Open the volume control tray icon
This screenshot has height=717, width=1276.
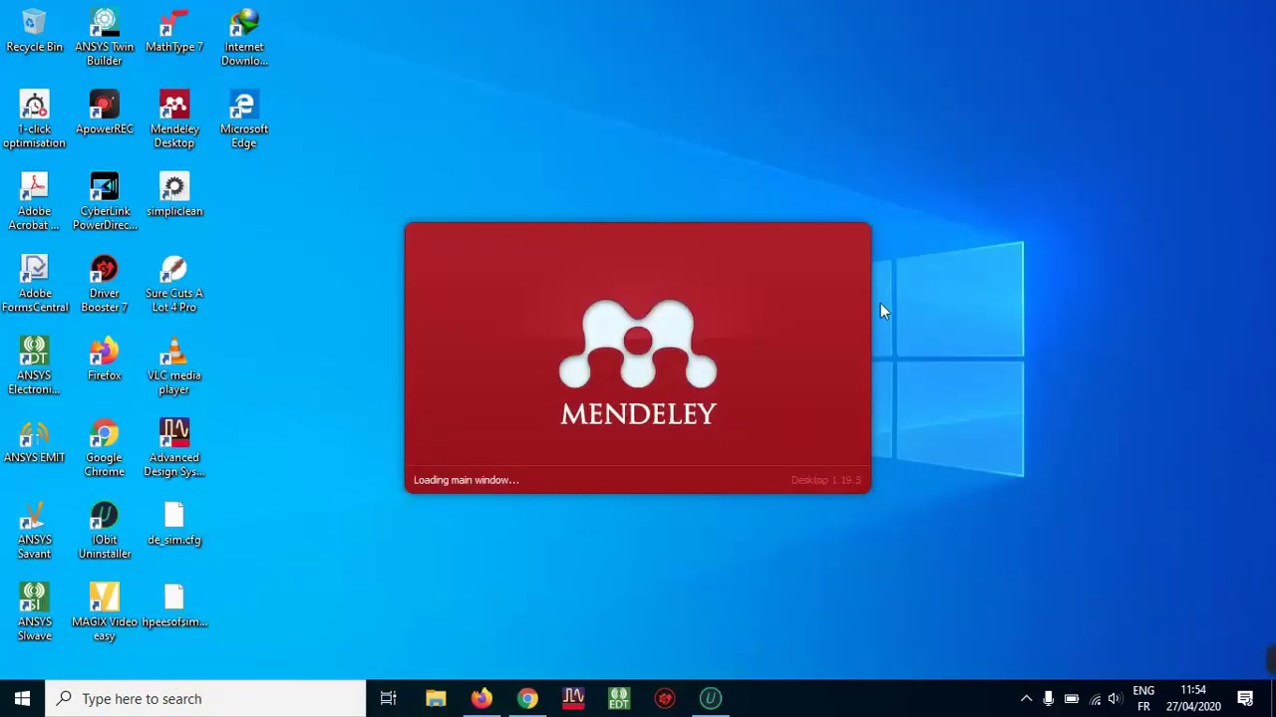coord(1115,698)
